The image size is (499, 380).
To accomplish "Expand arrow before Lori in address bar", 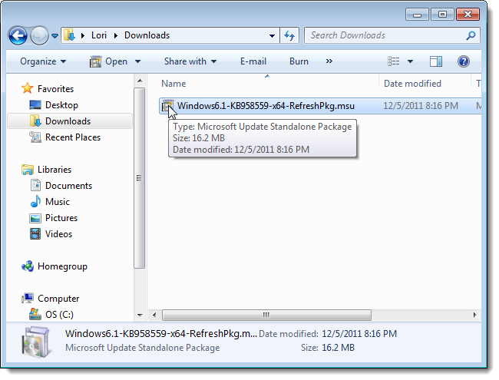I will (x=83, y=35).
